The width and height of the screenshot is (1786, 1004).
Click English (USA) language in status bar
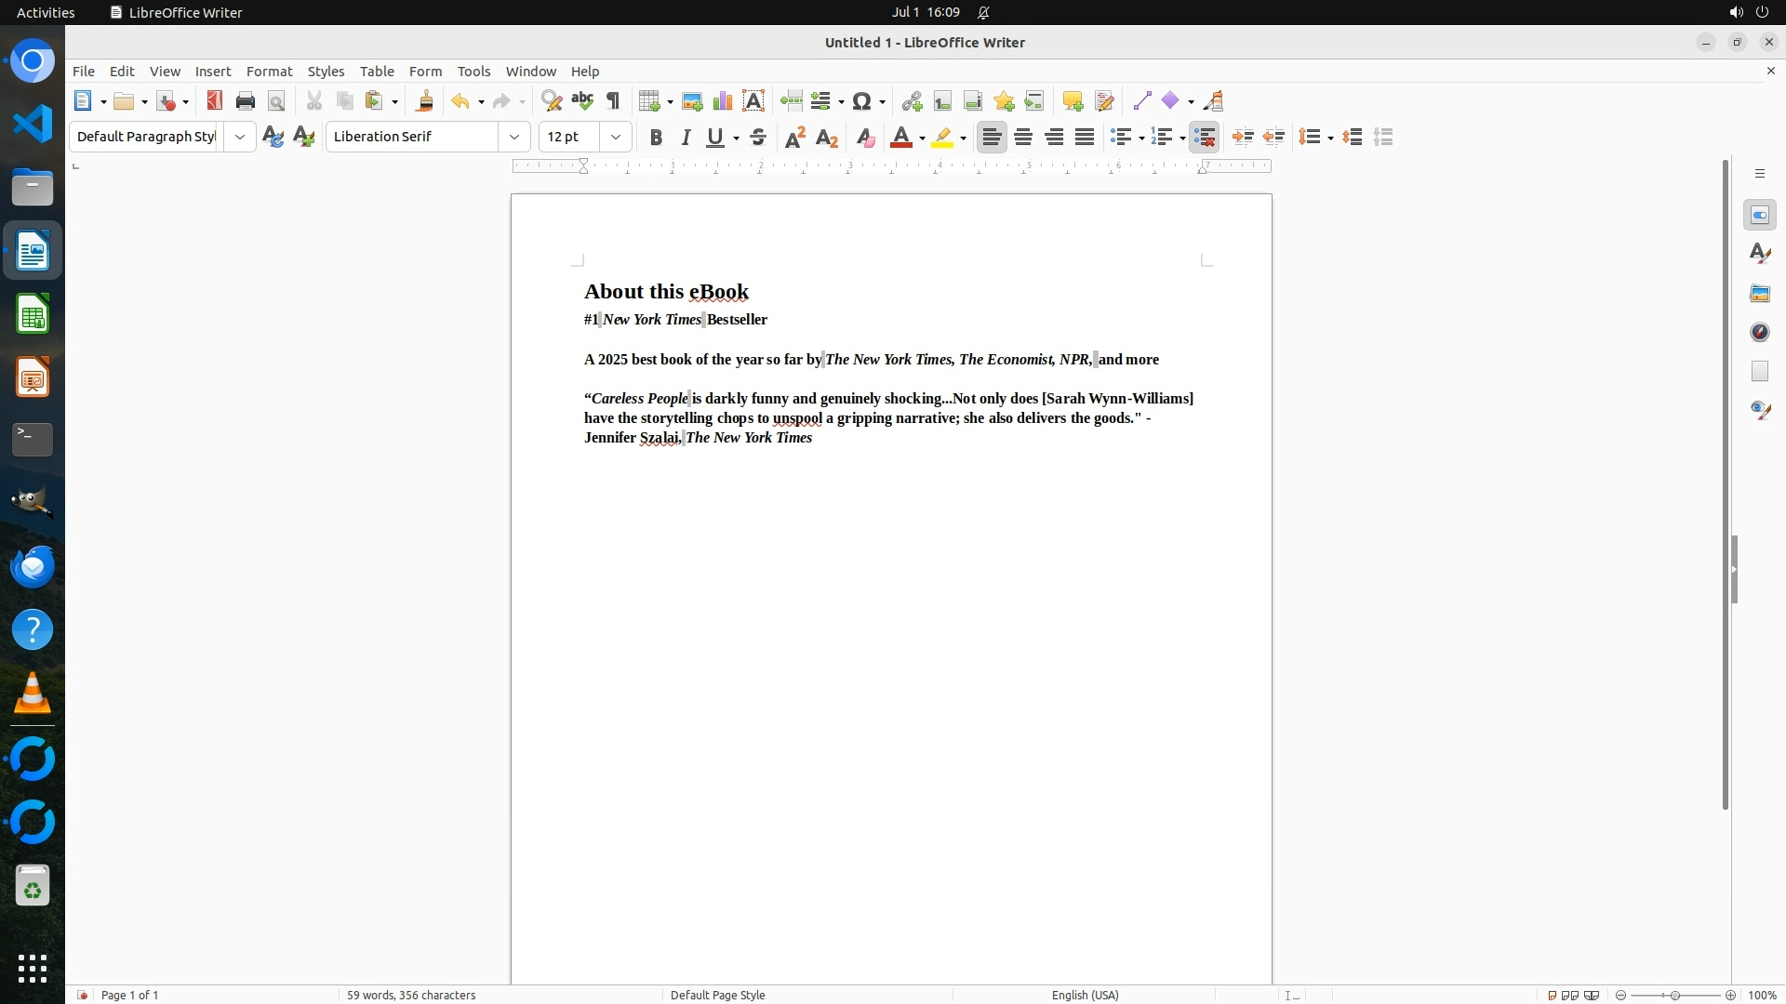pos(1085,995)
